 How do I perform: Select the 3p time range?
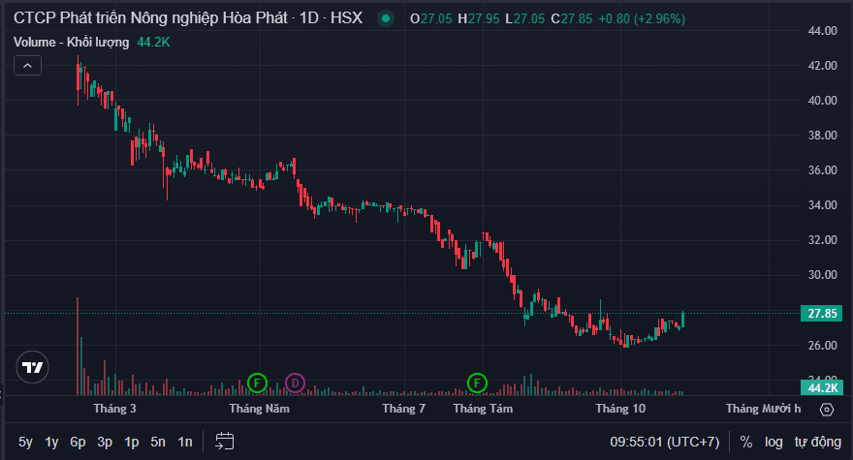(x=105, y=442)
